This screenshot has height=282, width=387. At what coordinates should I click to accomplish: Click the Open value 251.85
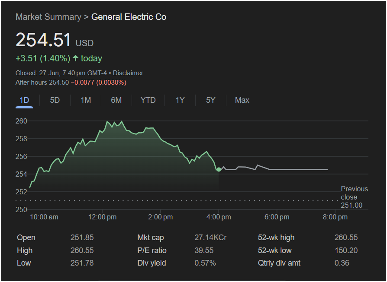coord(82,238)
